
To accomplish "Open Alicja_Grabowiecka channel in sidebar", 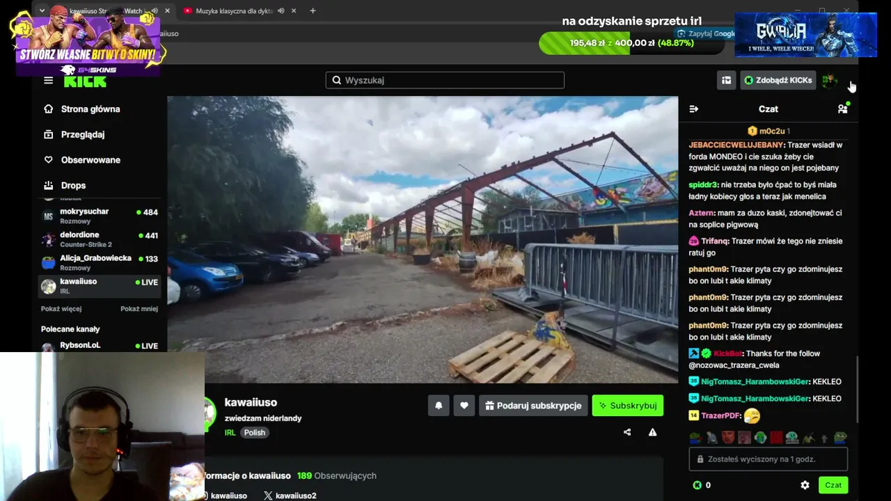I will point(100,262).
